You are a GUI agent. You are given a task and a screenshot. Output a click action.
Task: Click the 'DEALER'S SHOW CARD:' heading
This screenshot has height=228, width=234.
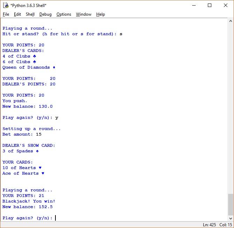click(x=29, y=145)
